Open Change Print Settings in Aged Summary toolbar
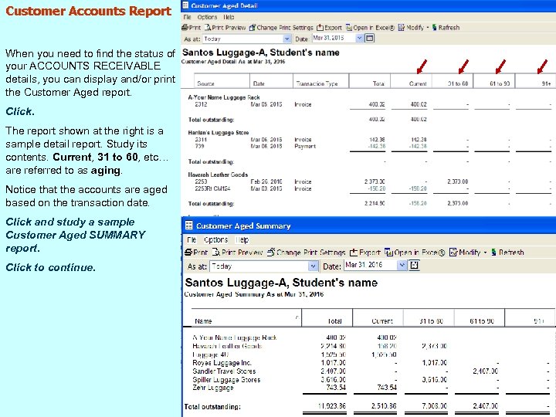 (306, 253)
